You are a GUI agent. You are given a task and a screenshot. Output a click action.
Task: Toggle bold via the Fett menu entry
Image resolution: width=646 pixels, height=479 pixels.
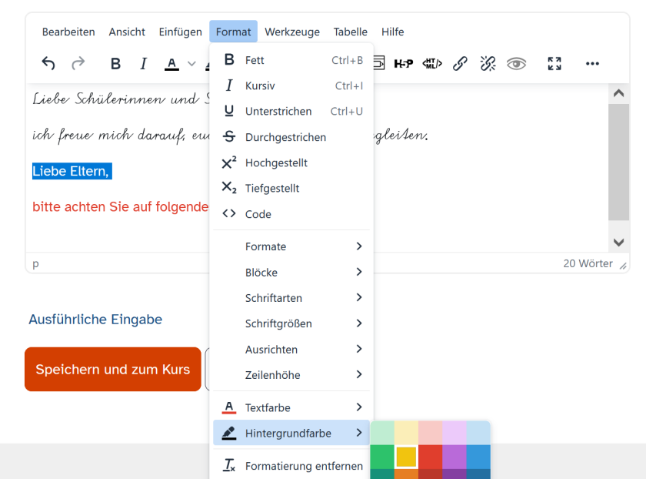click(x=254, y=59)
